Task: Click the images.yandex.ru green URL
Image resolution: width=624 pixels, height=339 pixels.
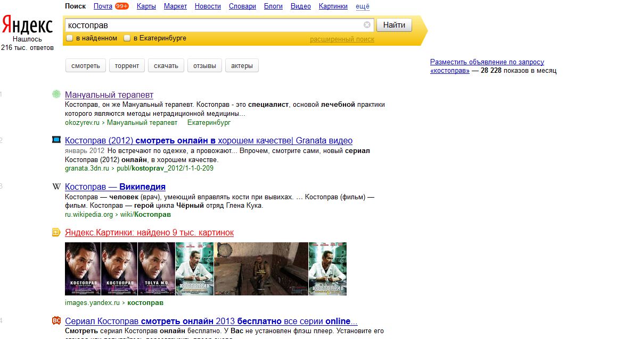Action: tap(92, 302)
